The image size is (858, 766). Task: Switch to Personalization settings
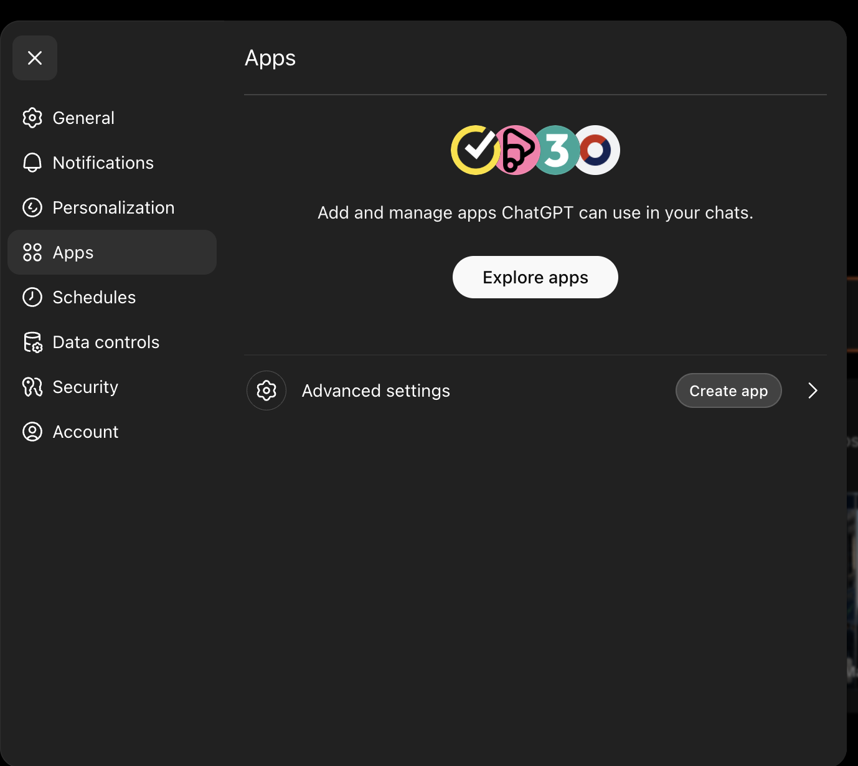tap(112, 207)
